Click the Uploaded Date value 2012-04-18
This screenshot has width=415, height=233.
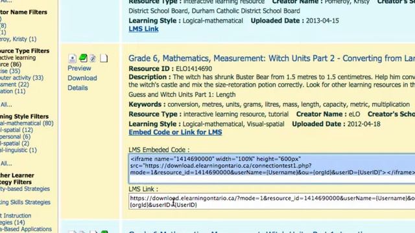364,124
